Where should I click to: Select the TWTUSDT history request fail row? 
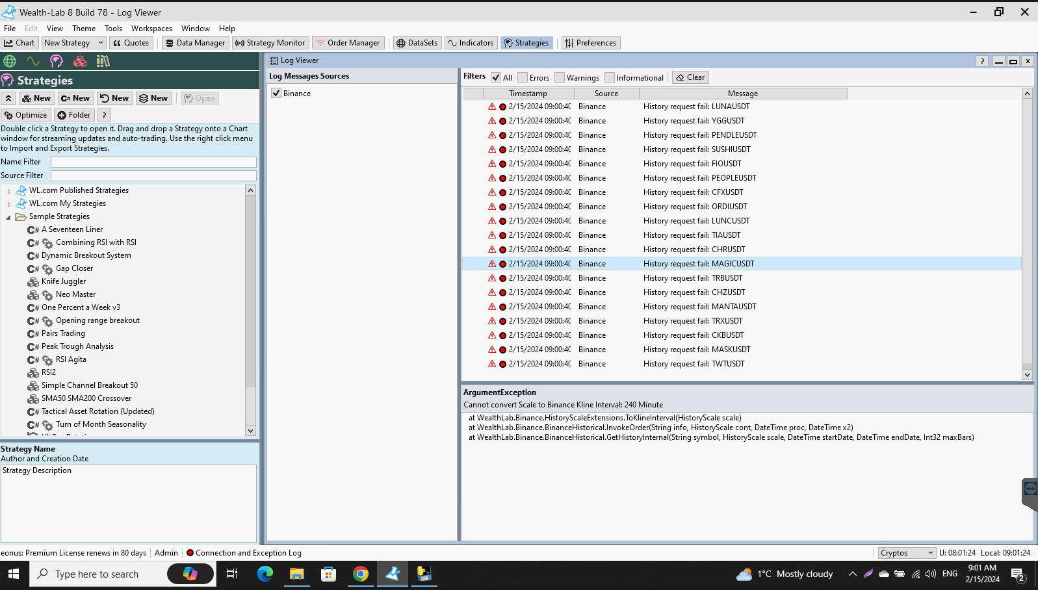742,364
